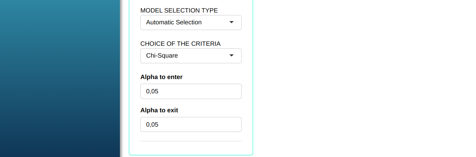Screen dimensions: 476x157
Task: Click the caret arrow beside Chi-Square
Action: [232, 55]
